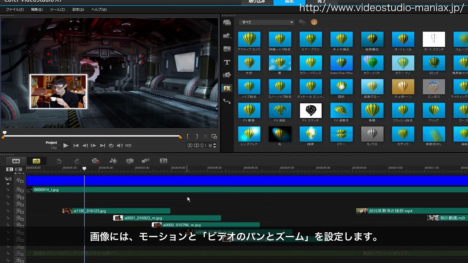Open the 設定(S) menu
Viewport: 468px width, 263px height.
78,9
